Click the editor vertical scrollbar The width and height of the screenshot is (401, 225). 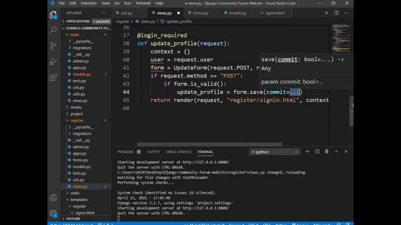[x=352, y=111]
